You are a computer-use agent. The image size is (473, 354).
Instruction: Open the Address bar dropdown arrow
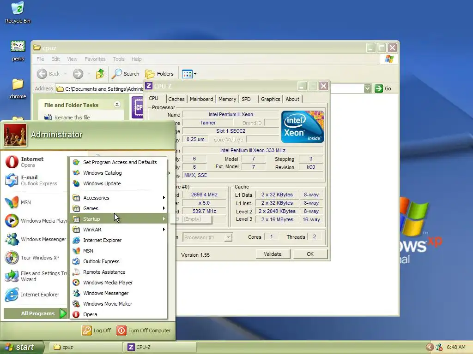367,88
